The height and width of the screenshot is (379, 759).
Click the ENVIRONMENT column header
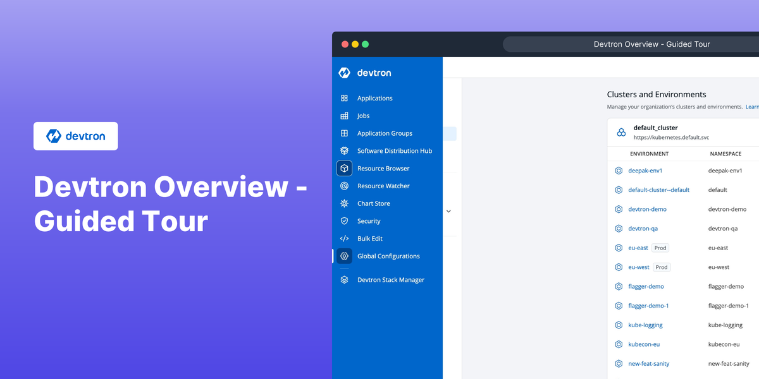(649, 153)
